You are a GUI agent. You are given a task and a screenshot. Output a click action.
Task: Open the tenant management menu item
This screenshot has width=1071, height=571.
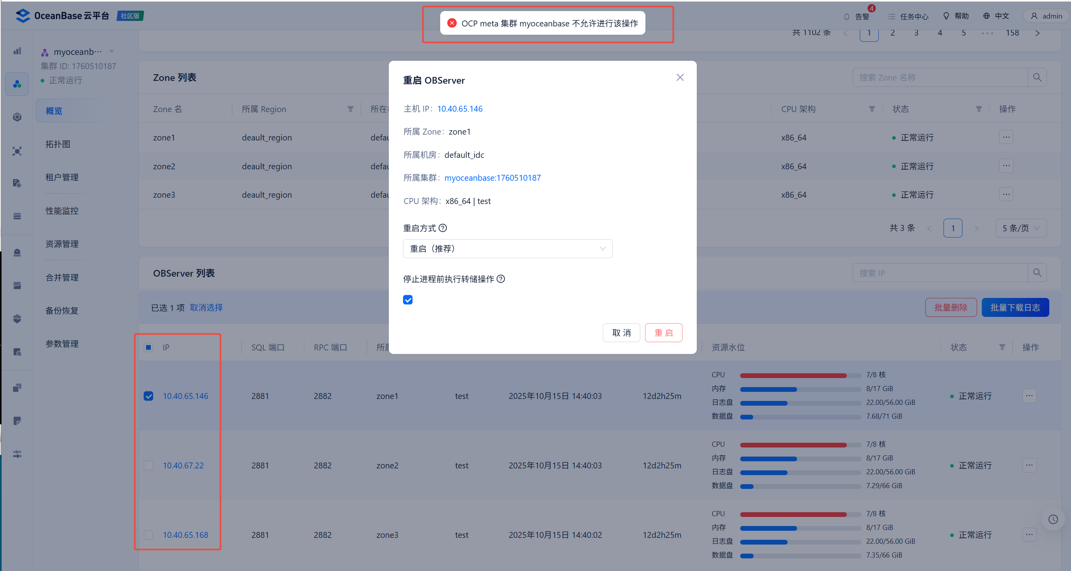pos(62,178)
